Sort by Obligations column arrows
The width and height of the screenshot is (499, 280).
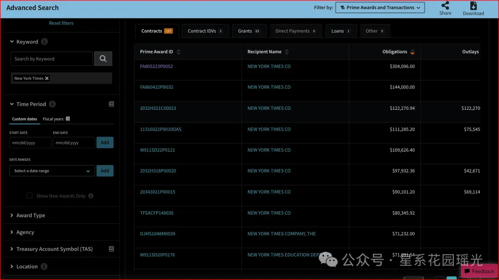pos(412,52)
